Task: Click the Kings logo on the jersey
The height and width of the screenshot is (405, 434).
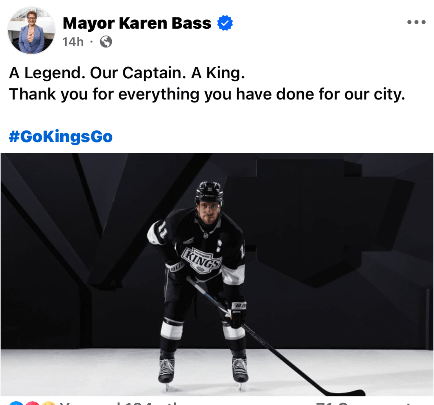Action: [201, 258]
